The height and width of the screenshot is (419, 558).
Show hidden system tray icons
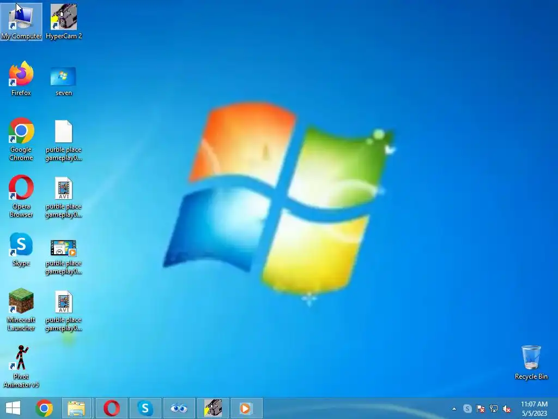(454, 409)
